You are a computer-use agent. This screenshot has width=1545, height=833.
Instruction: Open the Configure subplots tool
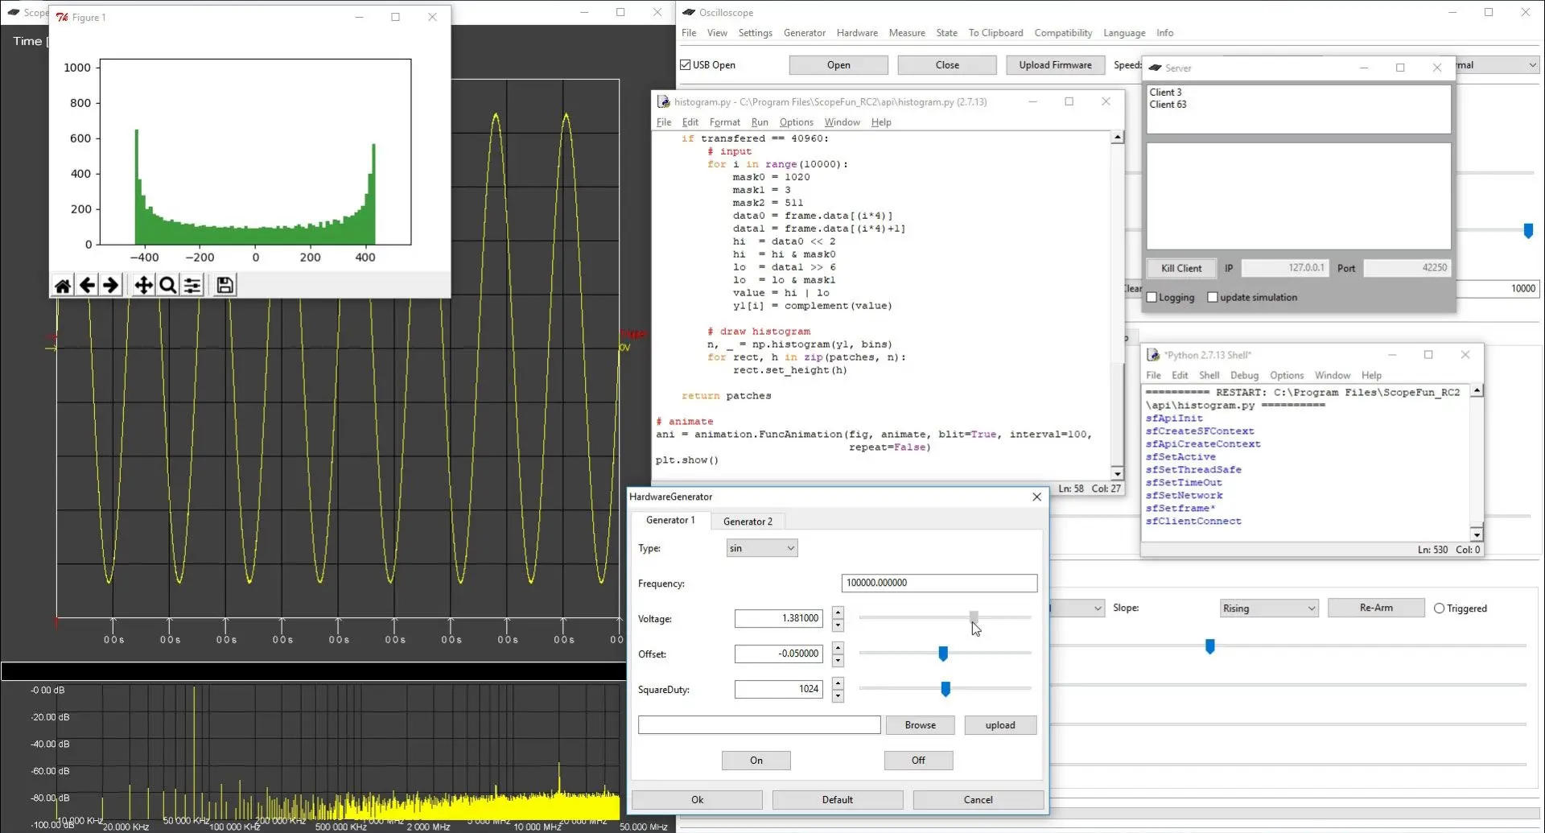click(x=192, y=286)
